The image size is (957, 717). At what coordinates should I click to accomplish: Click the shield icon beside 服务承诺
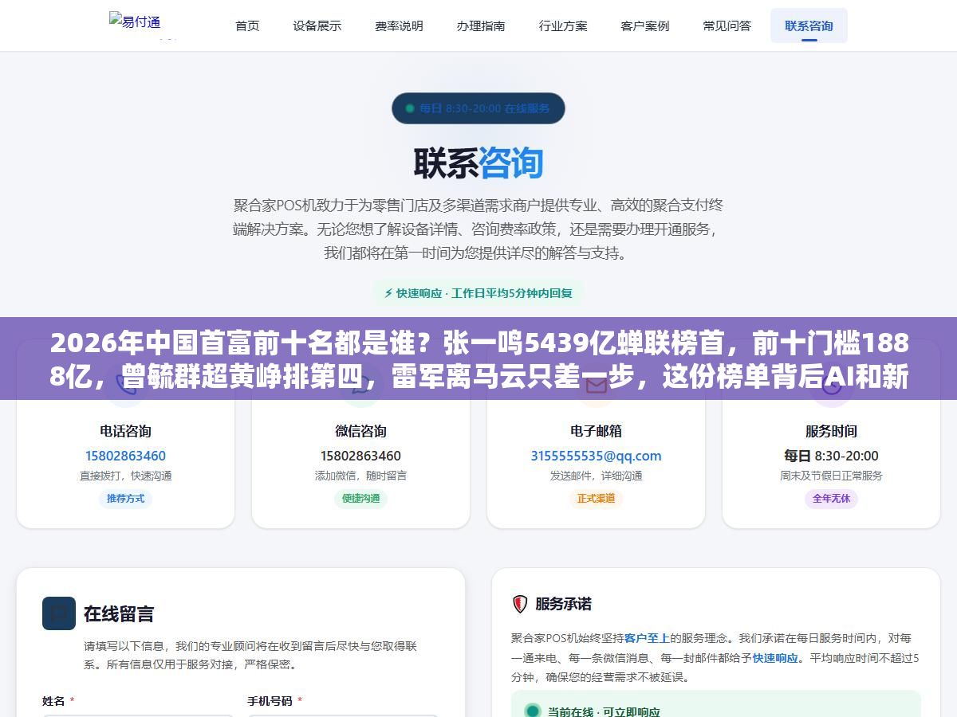[x=520, y=604]
